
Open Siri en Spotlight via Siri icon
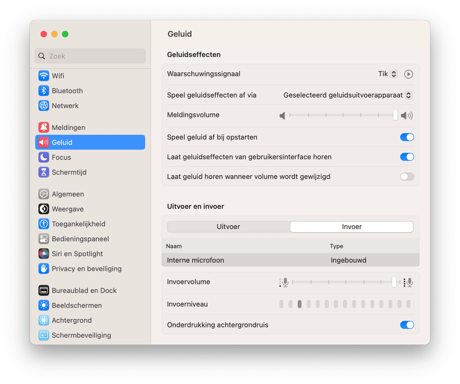click(44, 254)
